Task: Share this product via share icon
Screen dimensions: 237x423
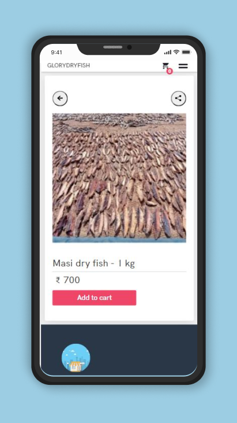Action: pos(178,98)
